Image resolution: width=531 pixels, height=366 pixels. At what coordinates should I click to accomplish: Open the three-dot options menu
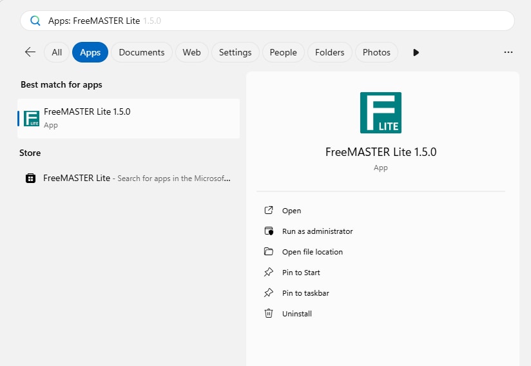click(x=508, y=52)
